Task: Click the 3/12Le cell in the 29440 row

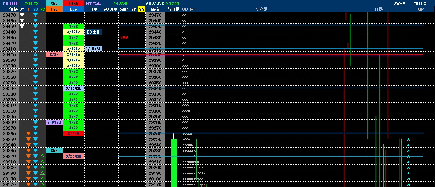Action: pyautogui.click(x=73, y=32)
